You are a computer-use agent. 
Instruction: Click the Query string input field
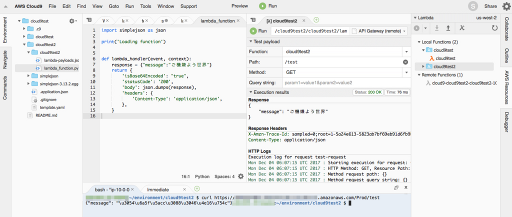click(x=346, y=83)
